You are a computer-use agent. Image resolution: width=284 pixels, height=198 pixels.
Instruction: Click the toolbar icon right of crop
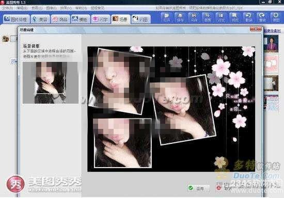coord(221,18)
